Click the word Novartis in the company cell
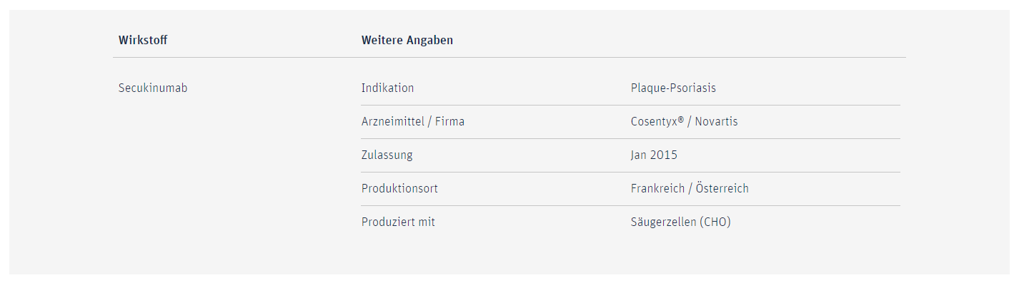Screen dimensions: 1019x283 pyautogui.click(x=717, y=122)
